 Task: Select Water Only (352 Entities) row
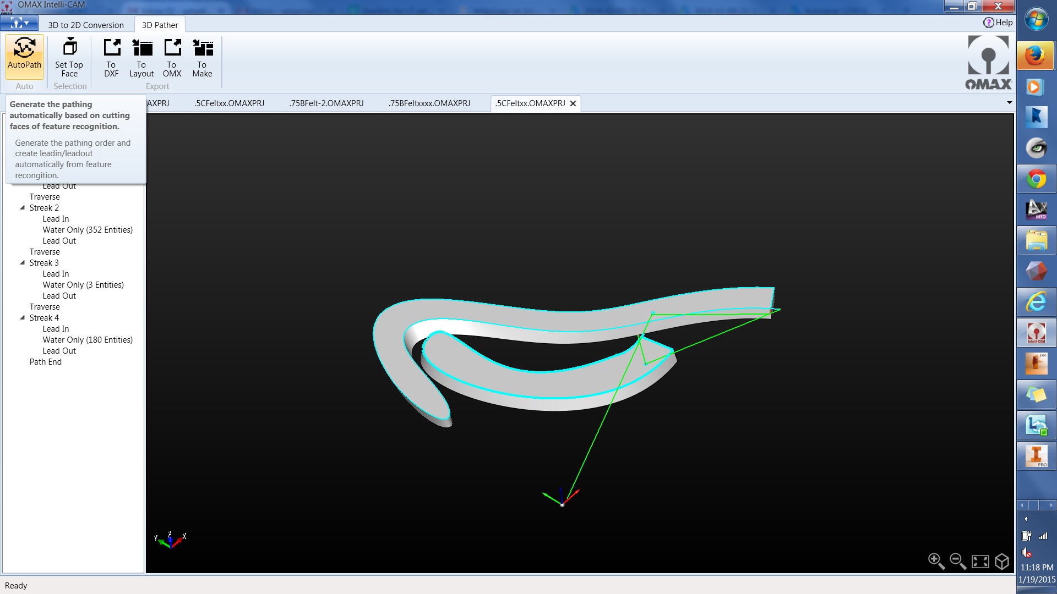(88, 229)
